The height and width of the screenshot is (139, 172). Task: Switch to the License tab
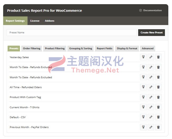click(x=35, y=21)
